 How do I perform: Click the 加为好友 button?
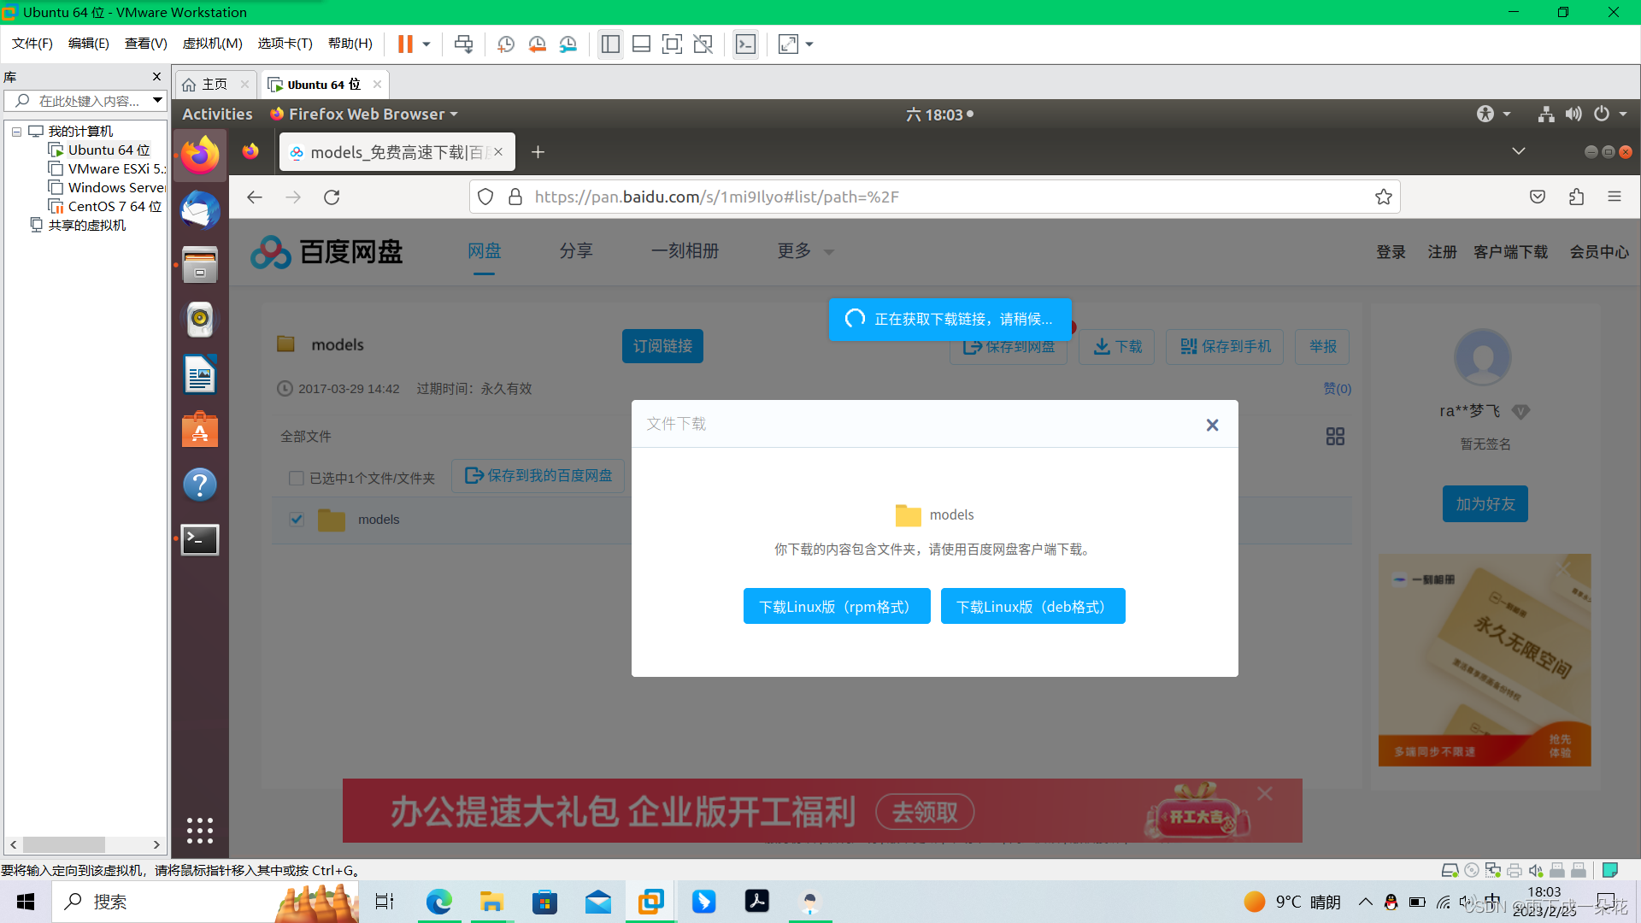[1485, 504]
